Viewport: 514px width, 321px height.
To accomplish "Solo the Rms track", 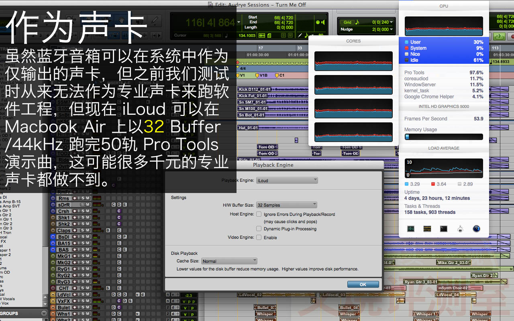I will (83, 198).
